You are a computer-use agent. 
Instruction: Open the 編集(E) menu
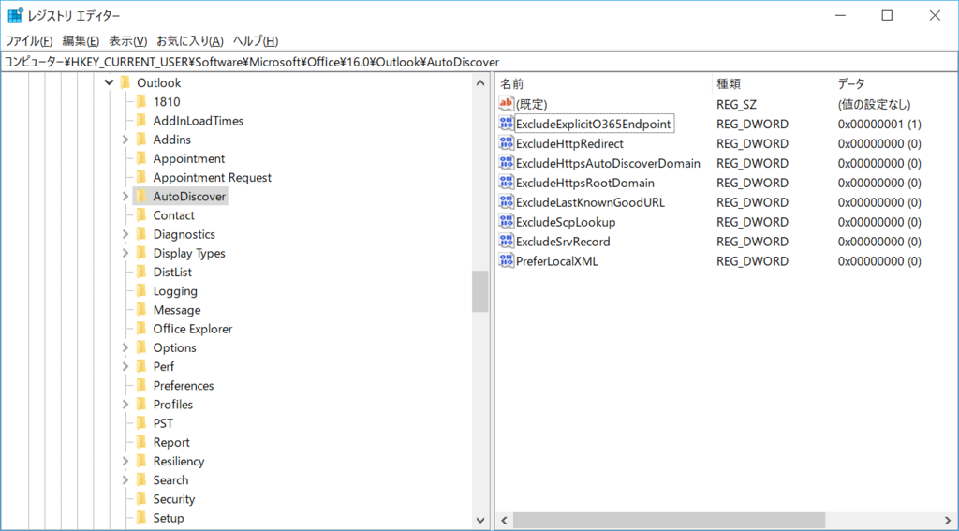click(81, 41)
